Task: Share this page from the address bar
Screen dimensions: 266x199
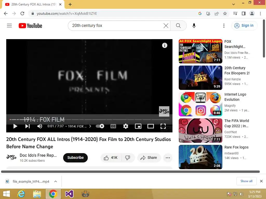Action: (217, 13)
